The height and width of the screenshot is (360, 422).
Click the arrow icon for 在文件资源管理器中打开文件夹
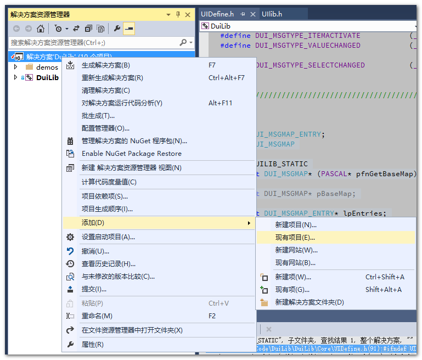pos(70,330)
